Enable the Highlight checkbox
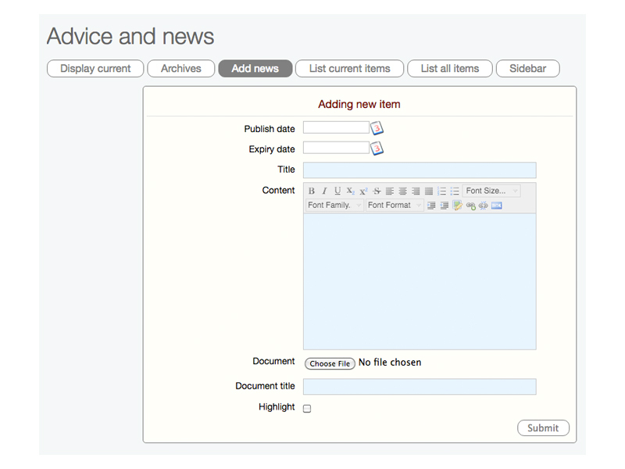625x469 pixels. 307,408
